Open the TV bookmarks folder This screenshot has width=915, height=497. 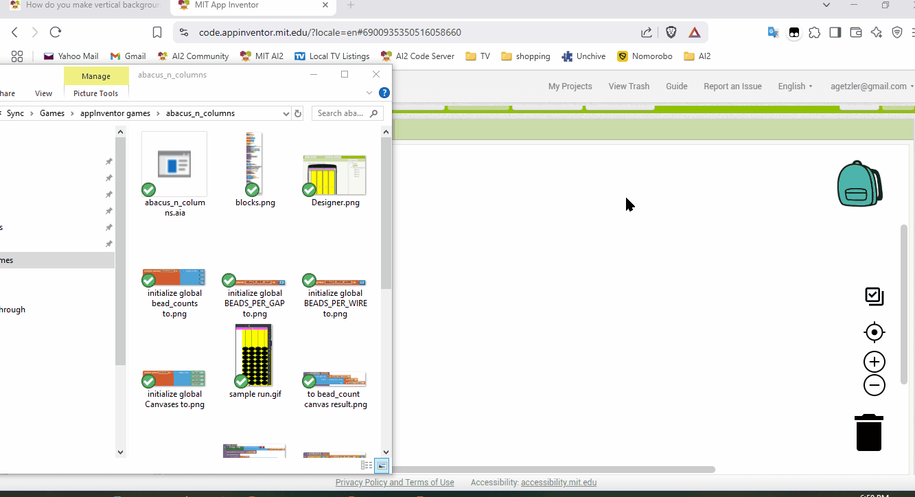coord(478,56)
